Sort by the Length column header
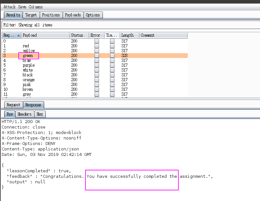The image size is (260, 201). point(129,35)
